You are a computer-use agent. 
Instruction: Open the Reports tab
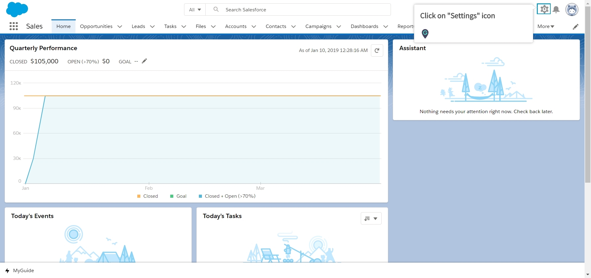406,26
